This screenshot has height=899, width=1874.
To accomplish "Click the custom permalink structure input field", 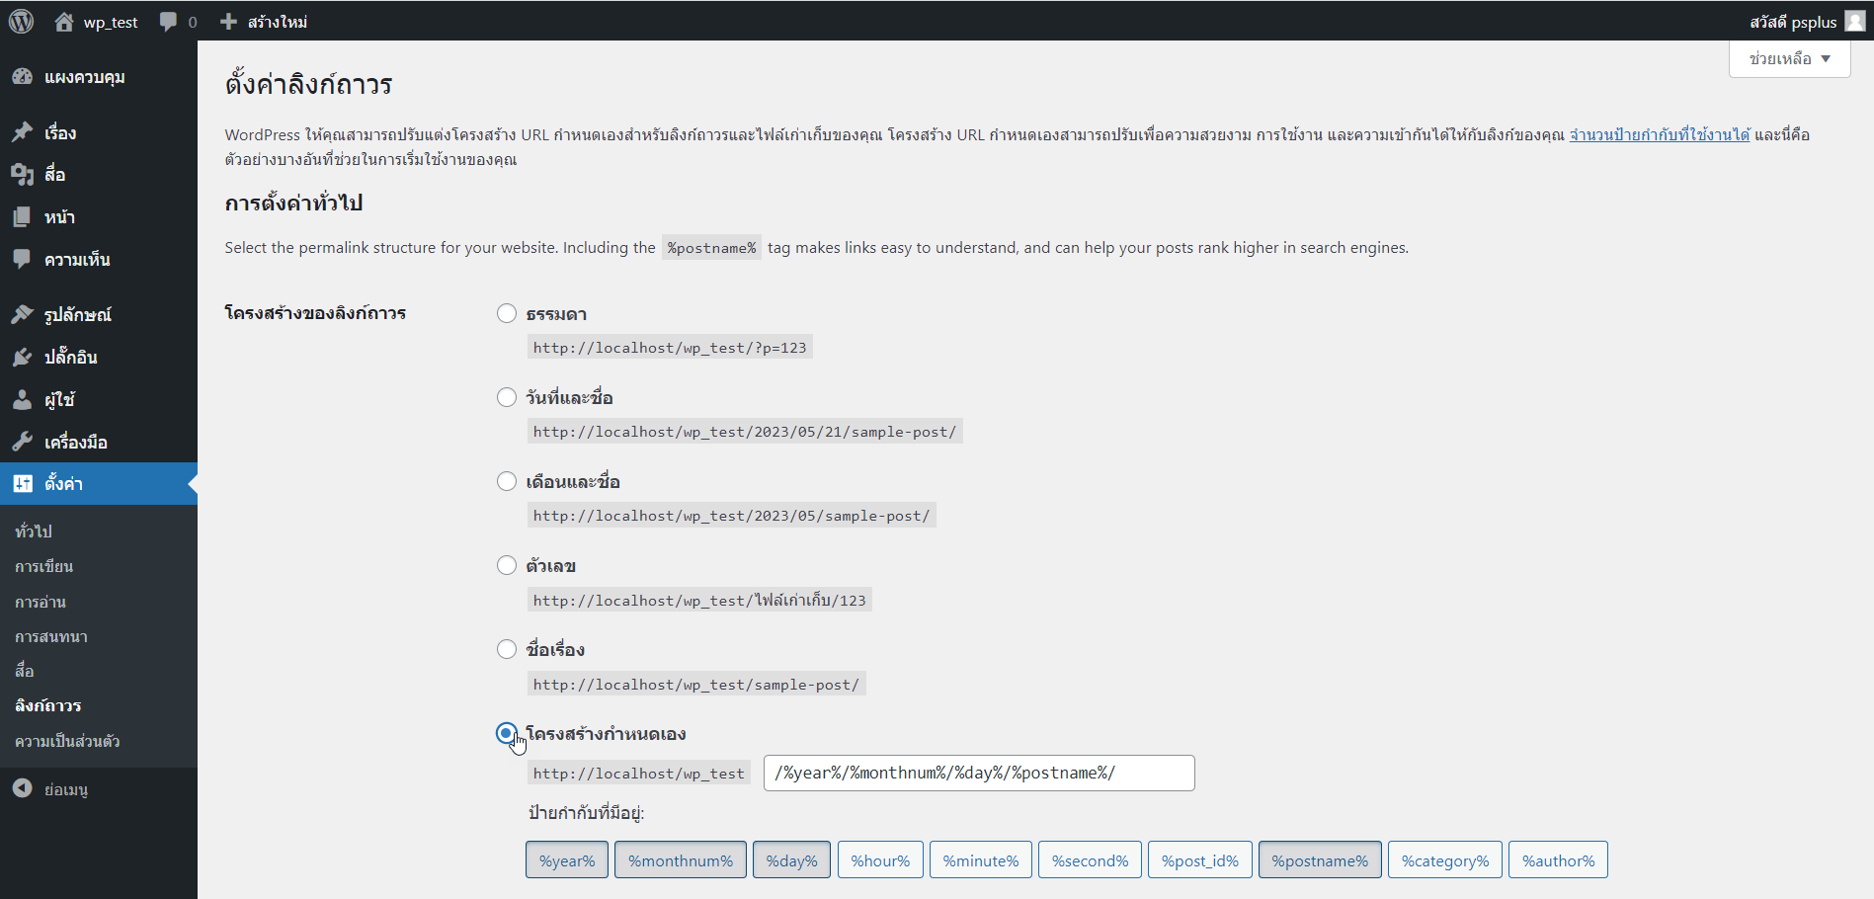I will [979, 773].
